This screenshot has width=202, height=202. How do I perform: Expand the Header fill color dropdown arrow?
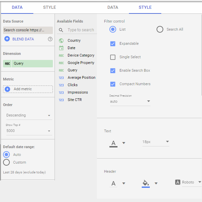[156, 183]
